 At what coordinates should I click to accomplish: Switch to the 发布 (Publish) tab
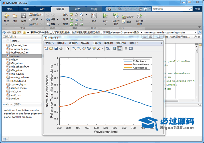coord(78,9)
